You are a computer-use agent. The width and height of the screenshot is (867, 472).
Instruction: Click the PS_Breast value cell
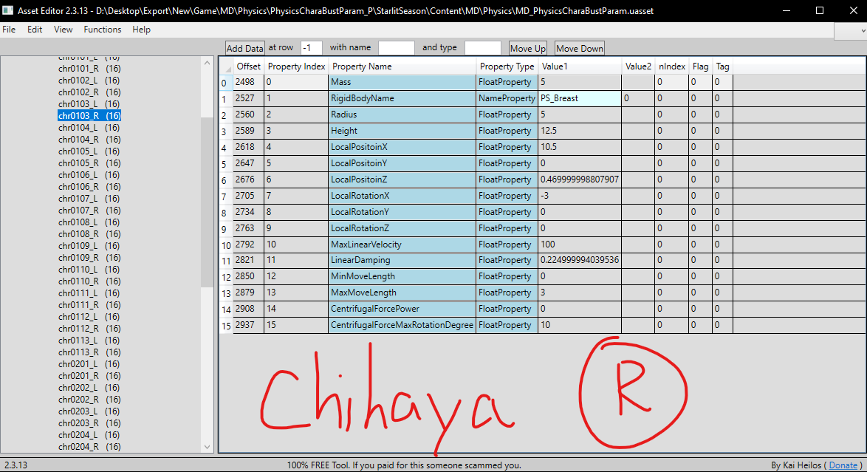(580, 98)
